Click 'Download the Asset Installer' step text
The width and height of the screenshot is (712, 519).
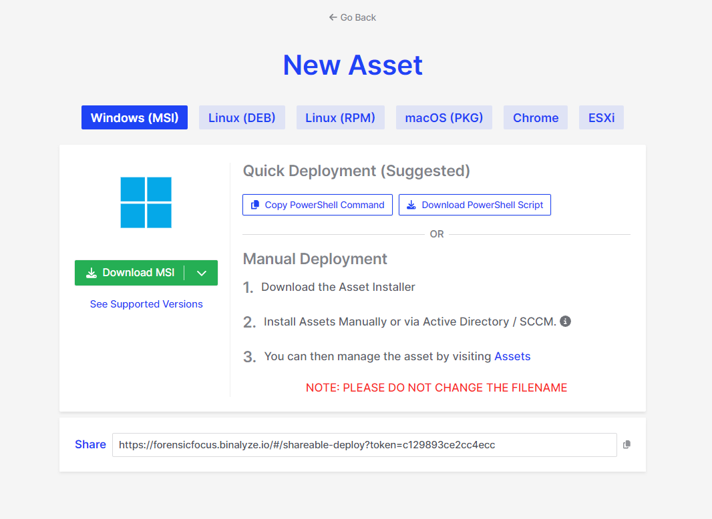coord(338,287)
